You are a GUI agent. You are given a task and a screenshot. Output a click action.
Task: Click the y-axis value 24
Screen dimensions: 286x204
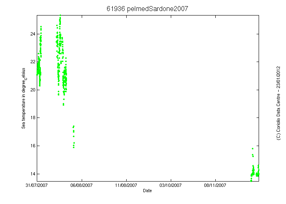tap(33, 34)
